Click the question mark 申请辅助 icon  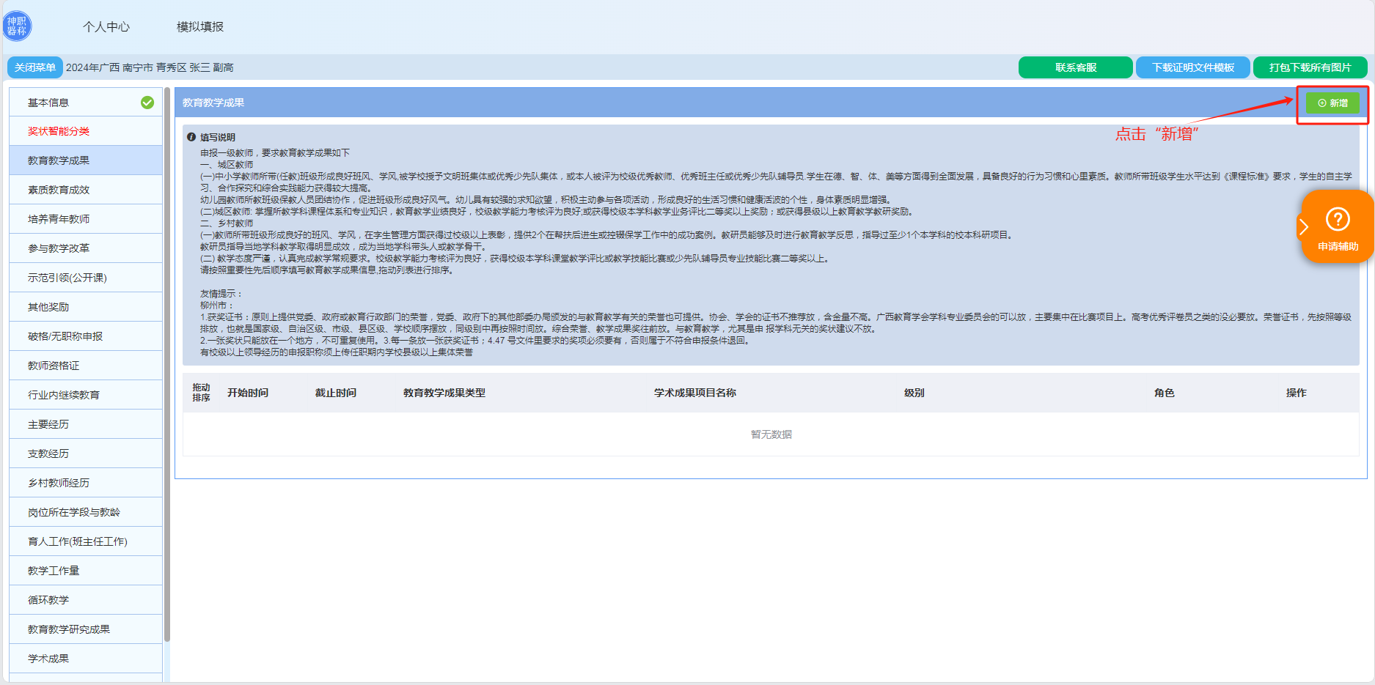click(1338, 219)
